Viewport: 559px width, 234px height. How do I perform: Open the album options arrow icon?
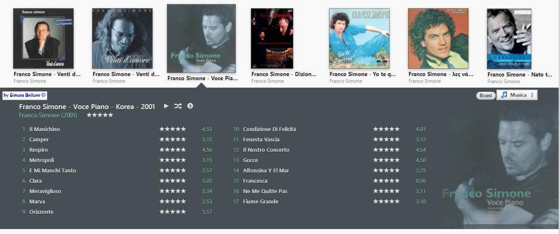(190, 106)
